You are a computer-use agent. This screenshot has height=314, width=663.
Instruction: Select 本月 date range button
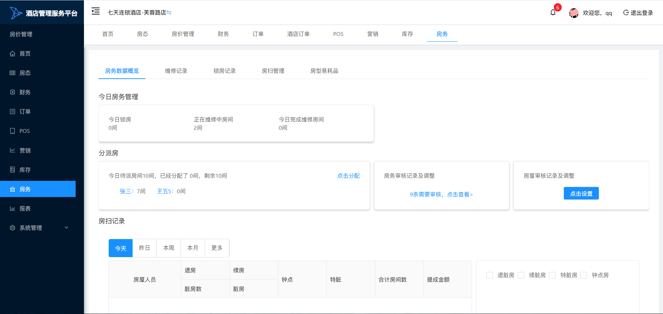pyautogui.click(x=193, y=248)
